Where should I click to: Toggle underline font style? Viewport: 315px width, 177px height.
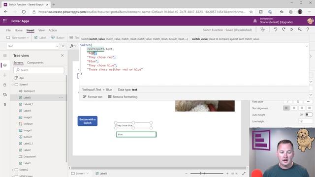click(298, 102)
